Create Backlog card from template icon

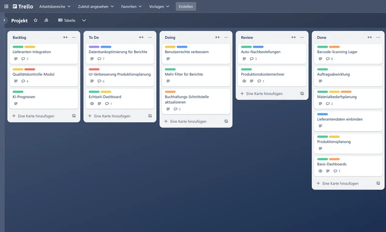74,116
